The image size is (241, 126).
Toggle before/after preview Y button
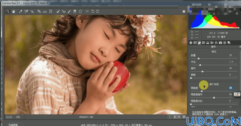point(170,117)
